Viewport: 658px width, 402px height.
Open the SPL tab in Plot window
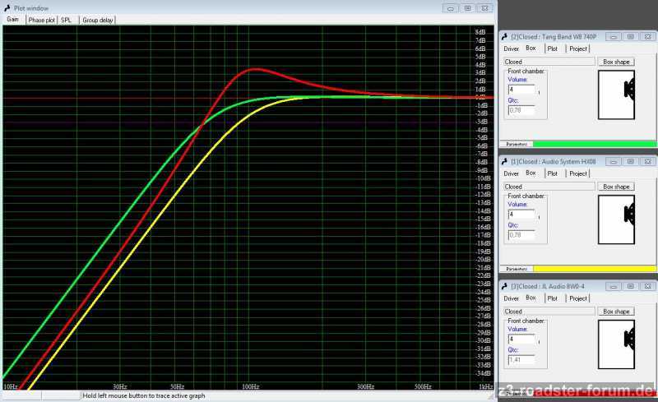(x=66, y=20)
